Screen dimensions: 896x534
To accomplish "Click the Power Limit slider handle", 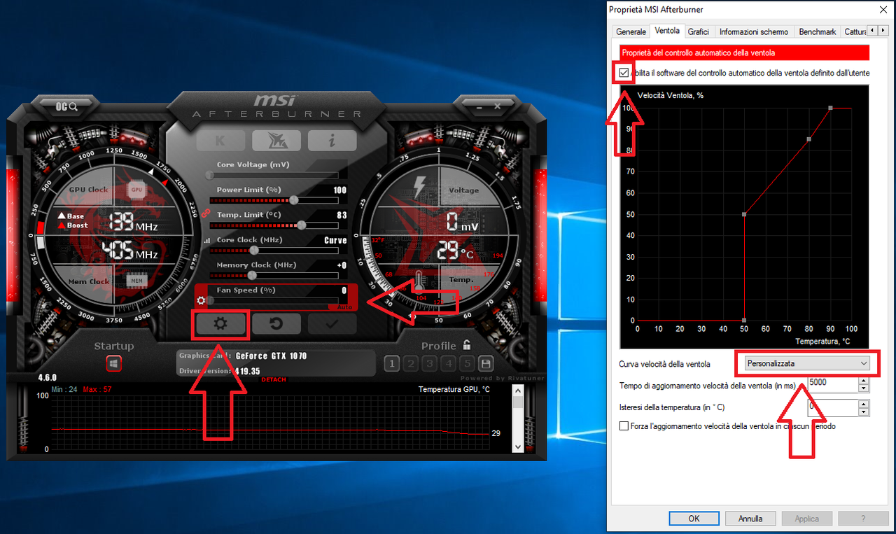I will [294, 200].
